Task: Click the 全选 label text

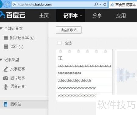Action: pos(68,43)
